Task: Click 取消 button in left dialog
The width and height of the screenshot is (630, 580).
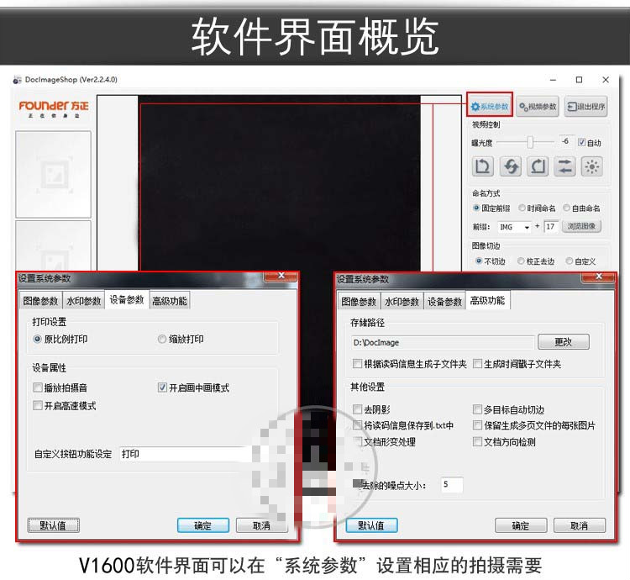Action: pyautogui.click(x=261, y=525)
